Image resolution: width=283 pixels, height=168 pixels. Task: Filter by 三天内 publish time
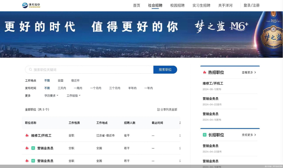(x=62, y=88)
